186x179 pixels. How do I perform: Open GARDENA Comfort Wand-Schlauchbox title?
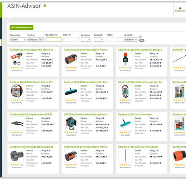86,114
